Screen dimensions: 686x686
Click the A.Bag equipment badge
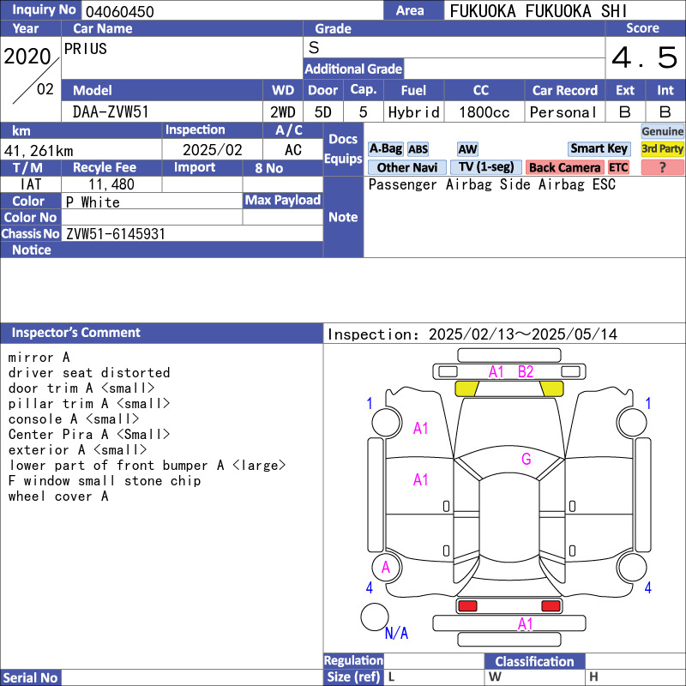tap(385, 149)
